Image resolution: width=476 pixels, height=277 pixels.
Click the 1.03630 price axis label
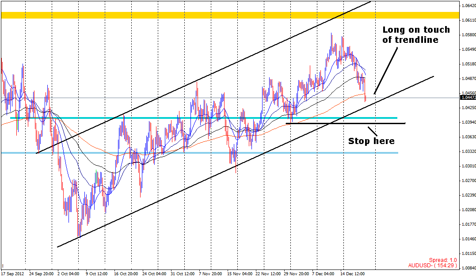point(469,137)
